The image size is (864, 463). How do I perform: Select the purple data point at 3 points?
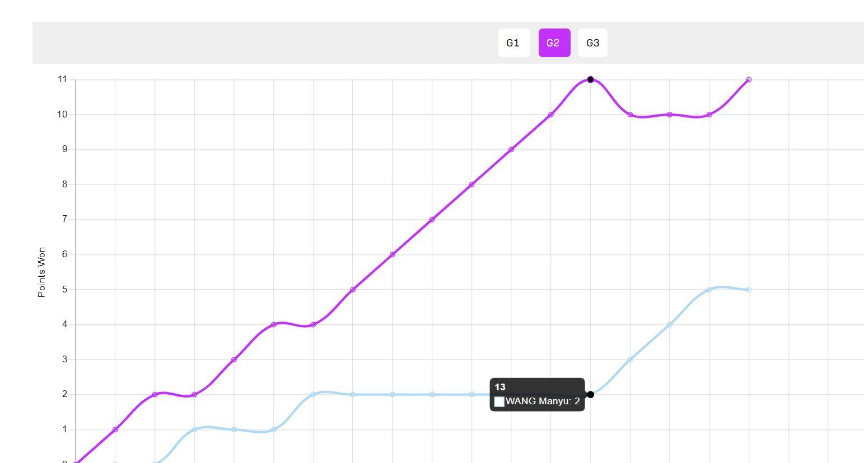pos(234,360)
